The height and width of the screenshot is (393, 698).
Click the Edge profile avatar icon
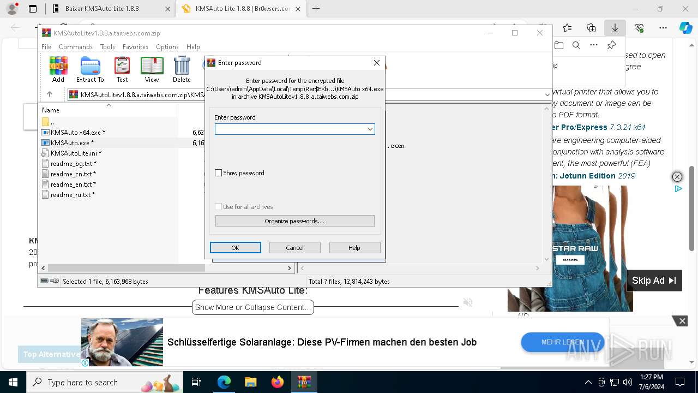[x=12, y=9]
